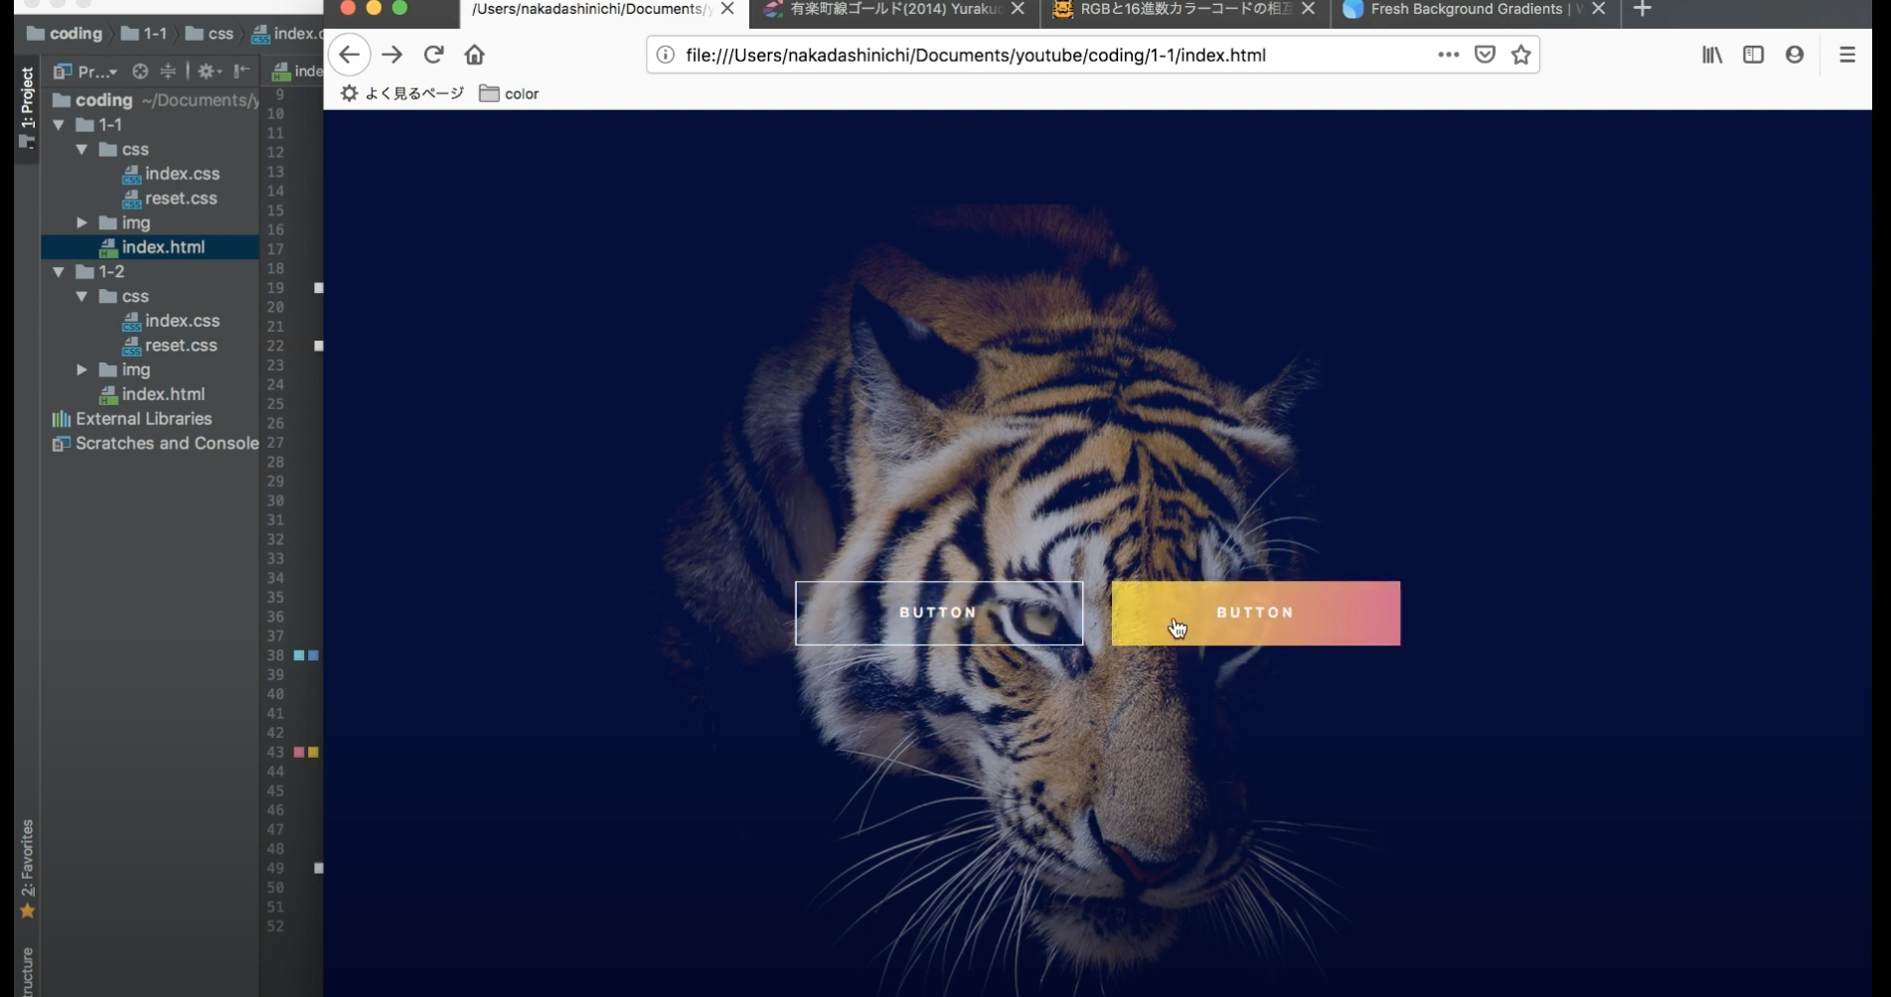Switch to the Fresh Background Gradients tab
The height and width of the screenshot is (997, 1891).
coord(1465,10)
